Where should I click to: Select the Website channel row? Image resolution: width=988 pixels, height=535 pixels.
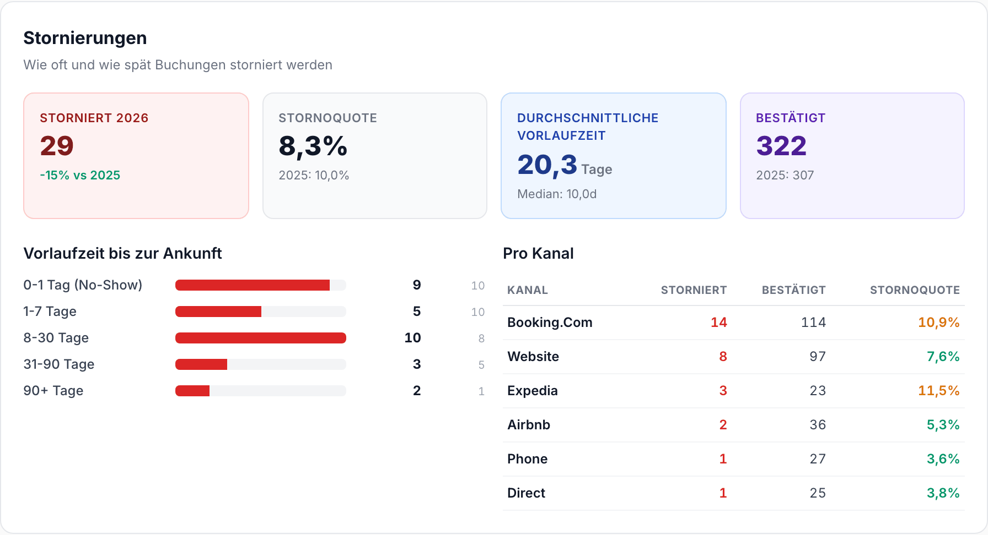click(734, 357)
